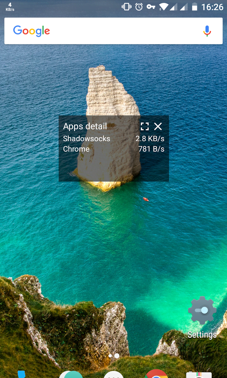Switch to the first home page dot

coord(110,356)
